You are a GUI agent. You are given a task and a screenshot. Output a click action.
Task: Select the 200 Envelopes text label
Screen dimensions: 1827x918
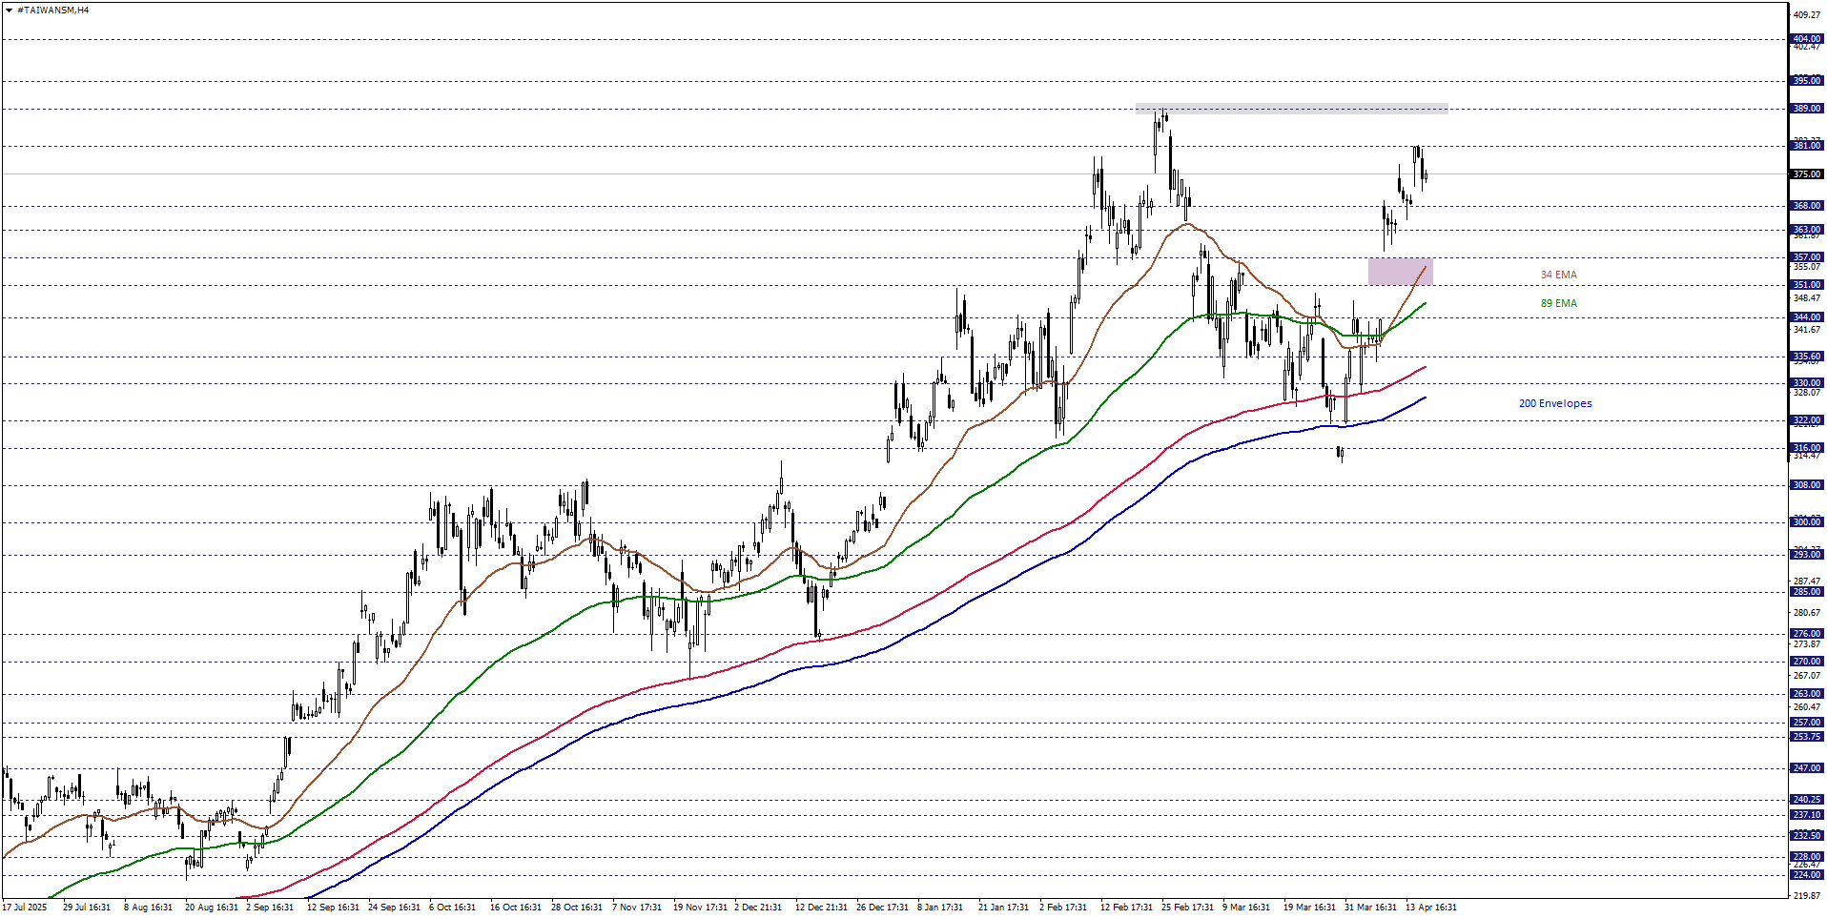1554,403
